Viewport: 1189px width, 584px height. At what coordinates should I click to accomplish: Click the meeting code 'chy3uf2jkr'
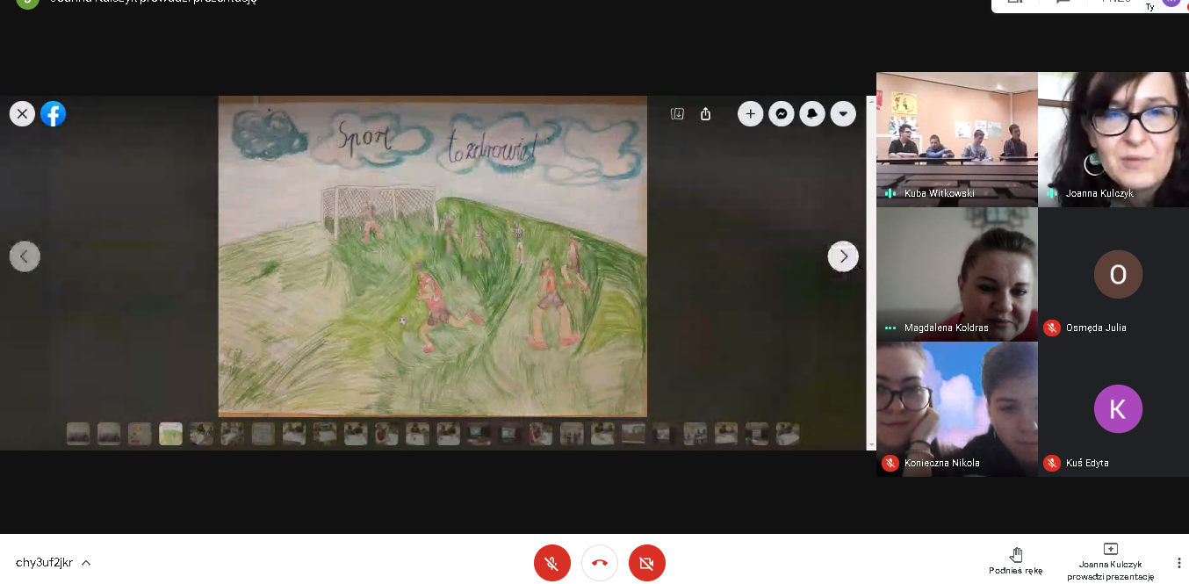[44, 563]
